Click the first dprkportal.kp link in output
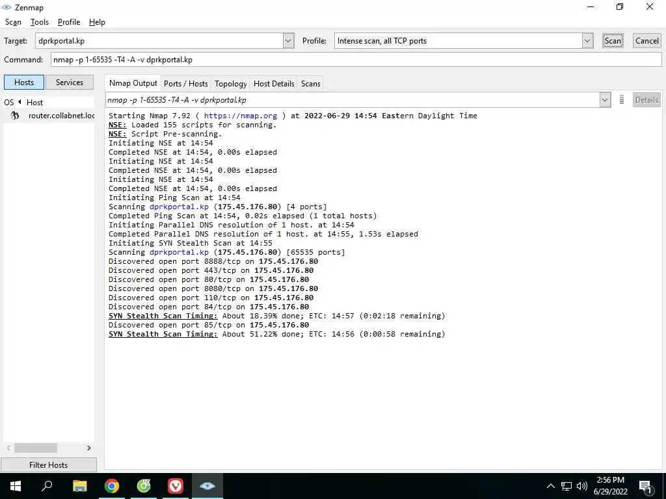The height and width of the screenshot is (499, 666). [x=179, y=207]
